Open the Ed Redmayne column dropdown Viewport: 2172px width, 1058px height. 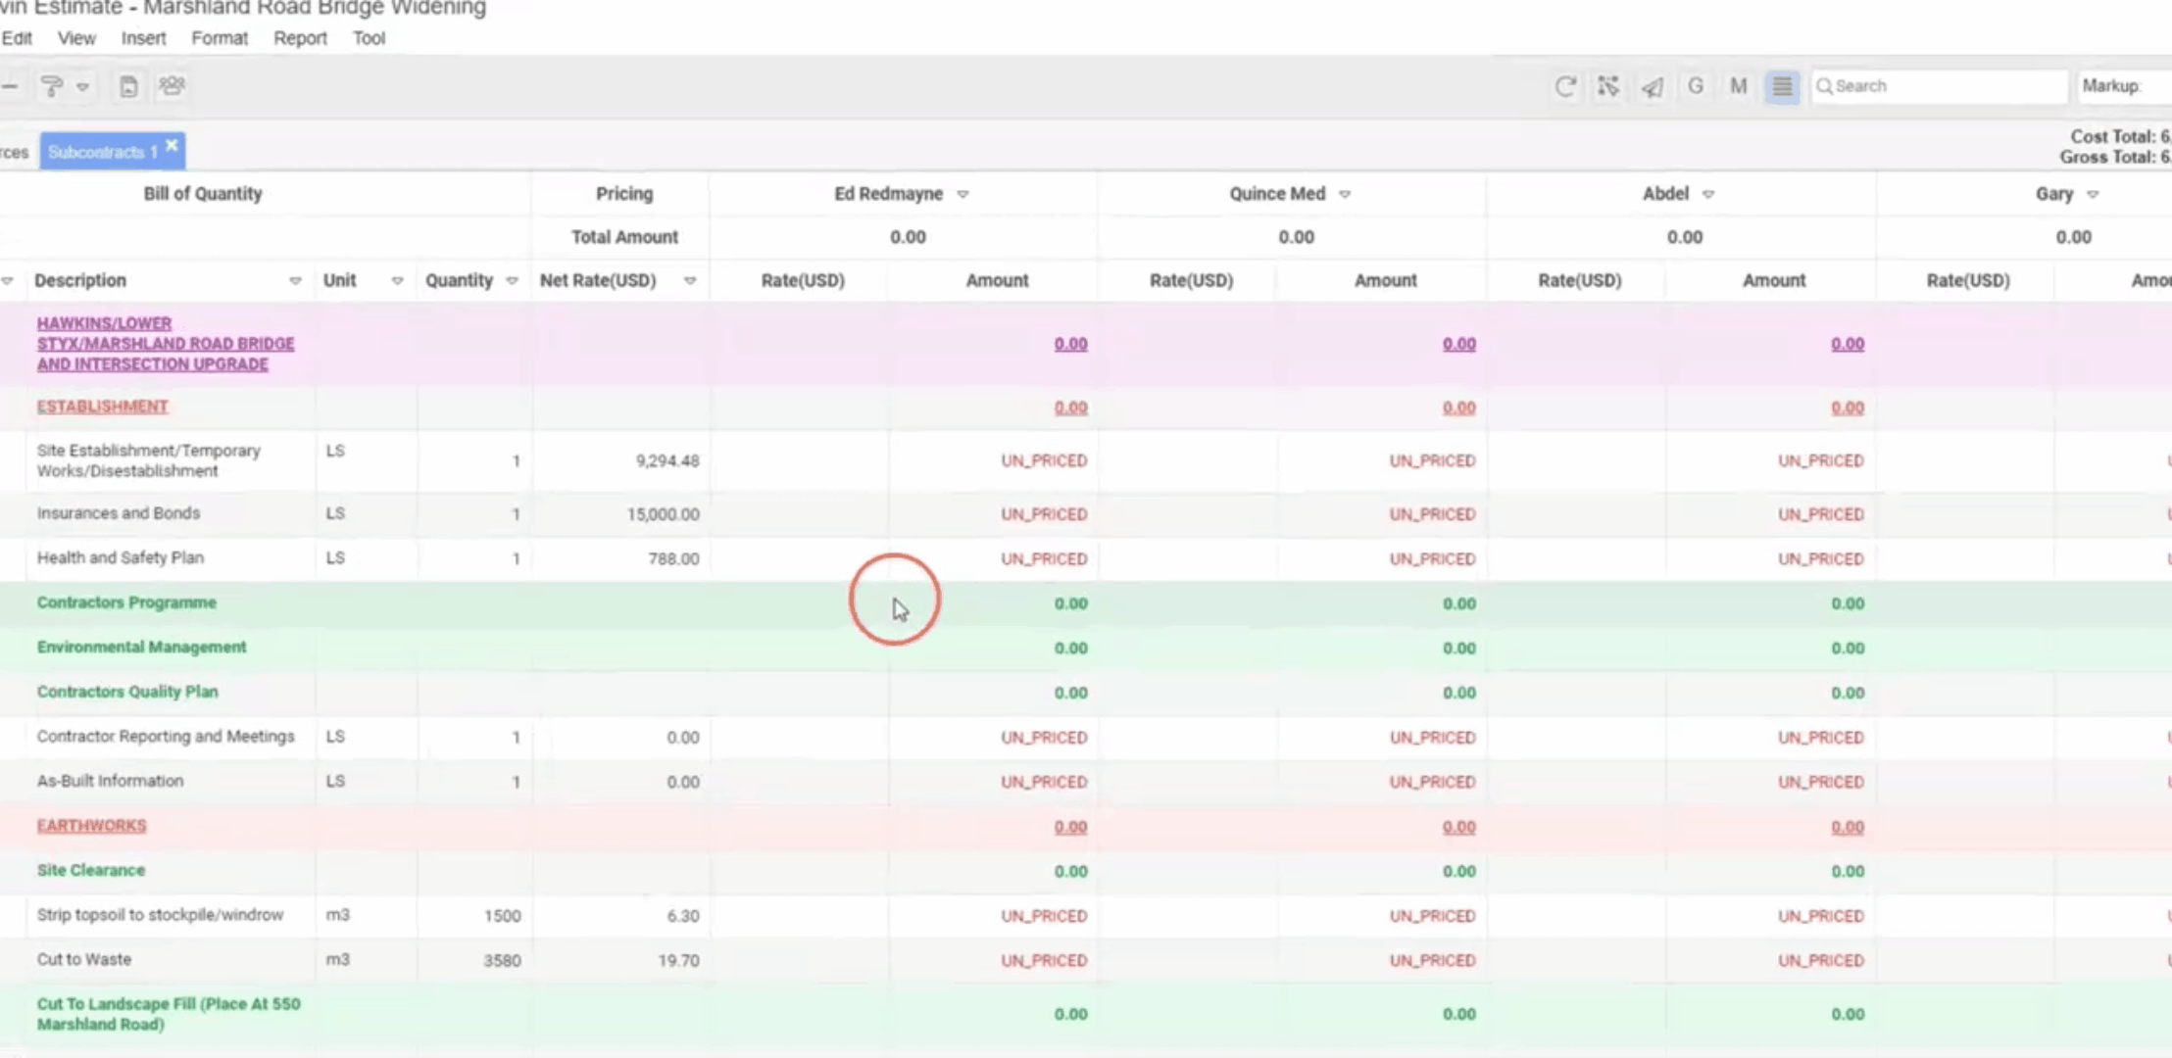point(963,194)
